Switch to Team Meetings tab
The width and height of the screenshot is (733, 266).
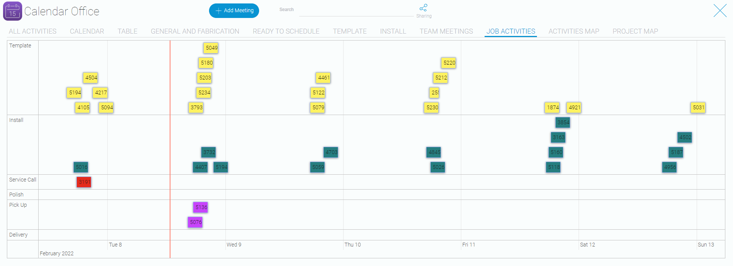point(446,31)
